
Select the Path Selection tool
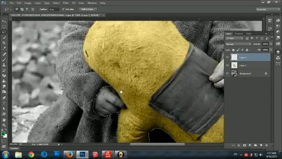[4, 109]
